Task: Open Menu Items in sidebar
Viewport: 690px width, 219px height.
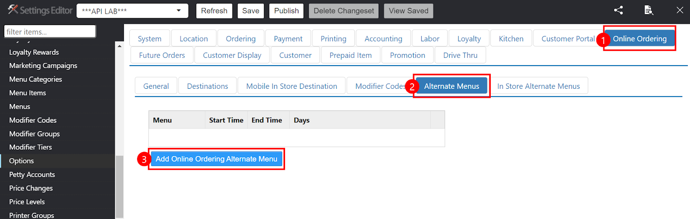Action: point(28,93)
